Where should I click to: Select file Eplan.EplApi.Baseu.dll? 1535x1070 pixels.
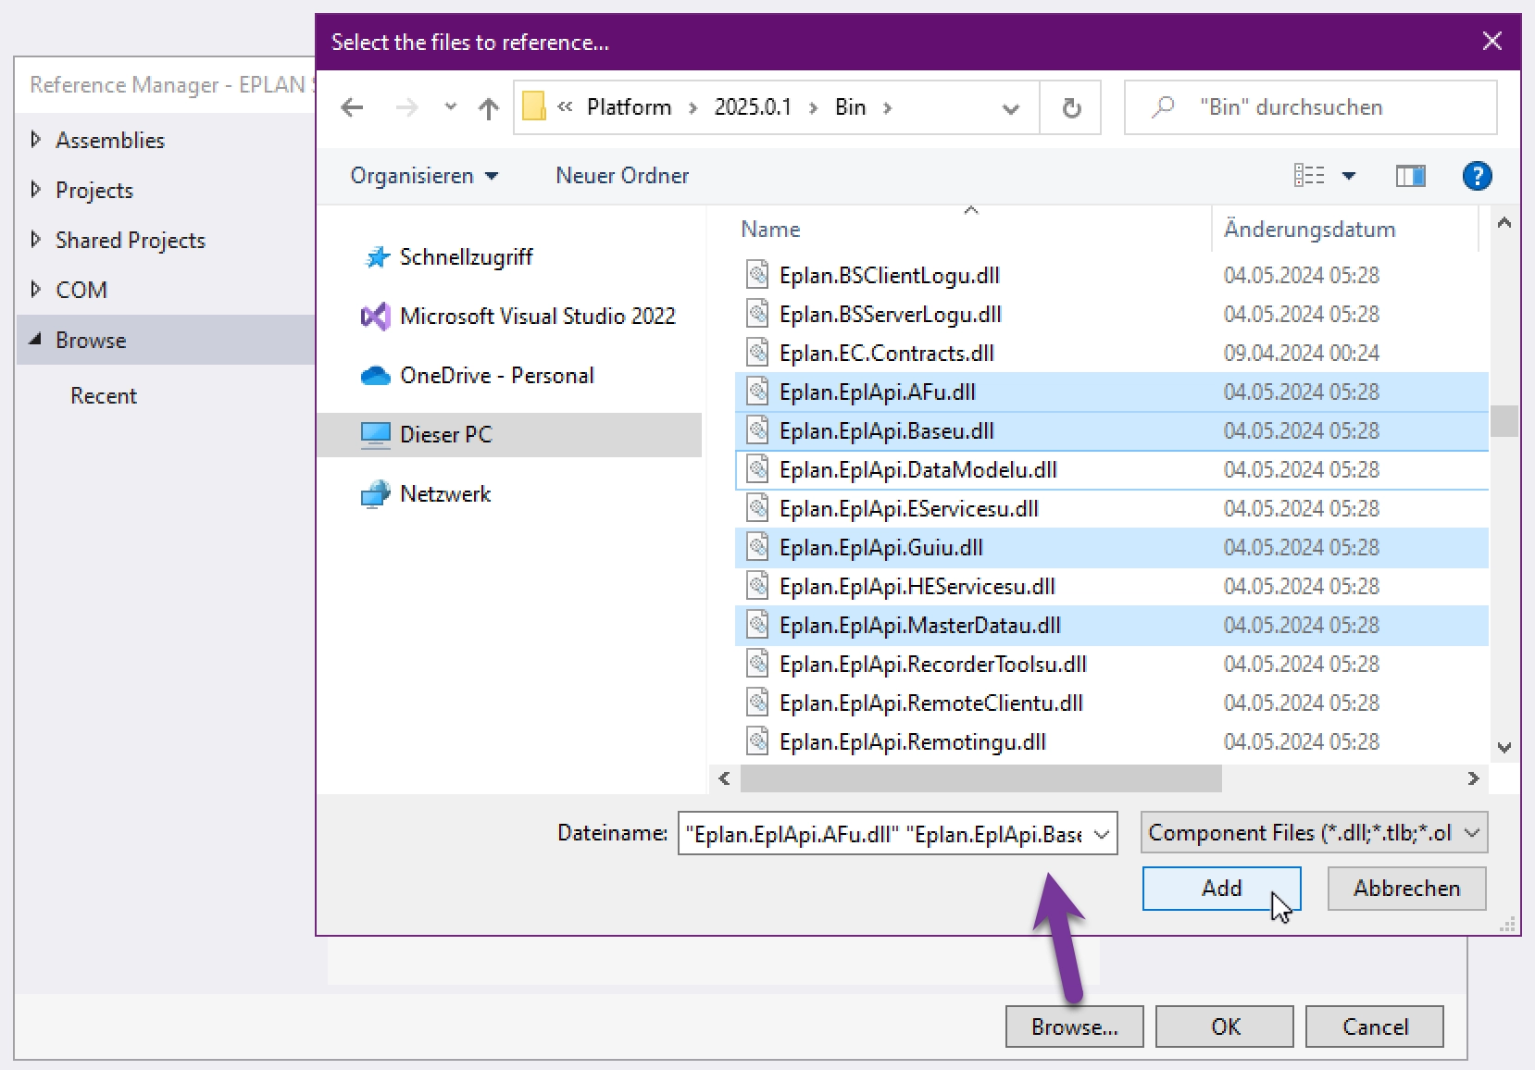click(1111, 430)
